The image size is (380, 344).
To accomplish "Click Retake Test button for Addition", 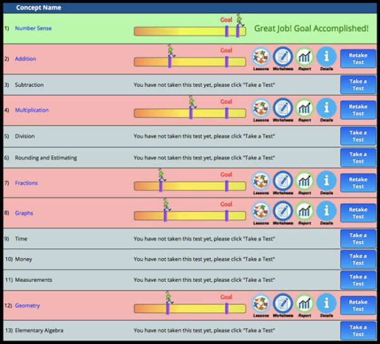I will pos(358,59).
